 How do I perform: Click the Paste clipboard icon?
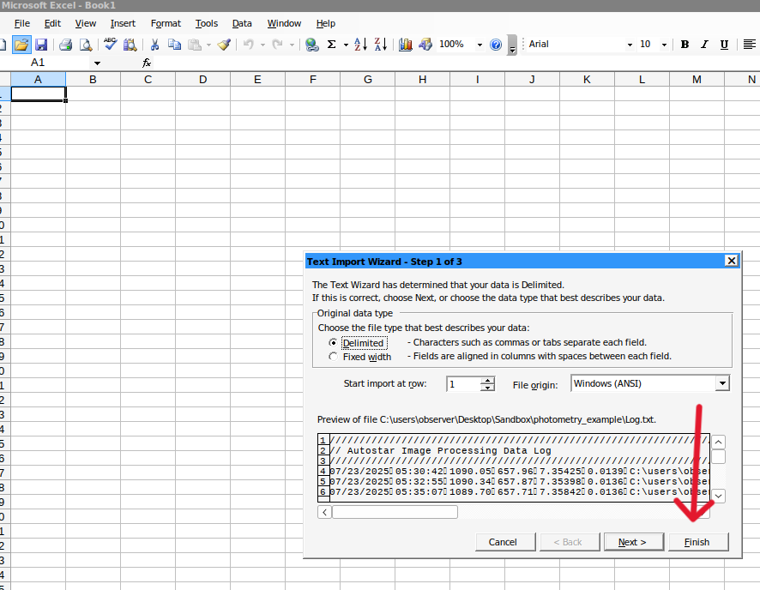195,45
